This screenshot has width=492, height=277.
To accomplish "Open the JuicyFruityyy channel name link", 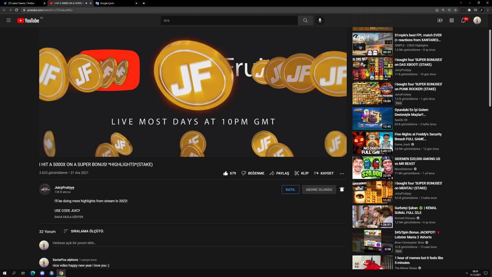I will 64,188.
